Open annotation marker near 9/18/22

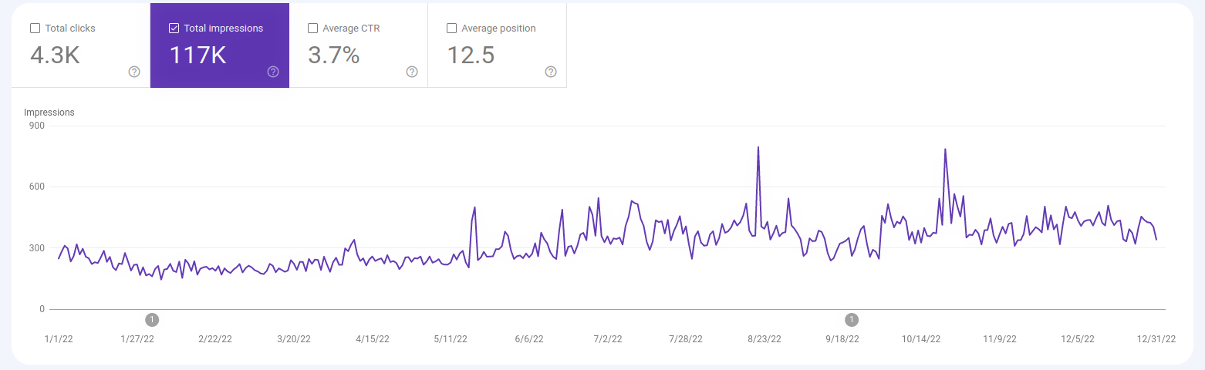(852, 319)
